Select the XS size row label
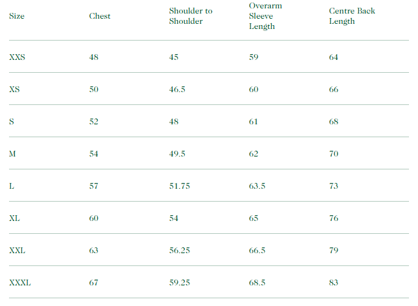The image size is (418, 306). tap(14, 90)
